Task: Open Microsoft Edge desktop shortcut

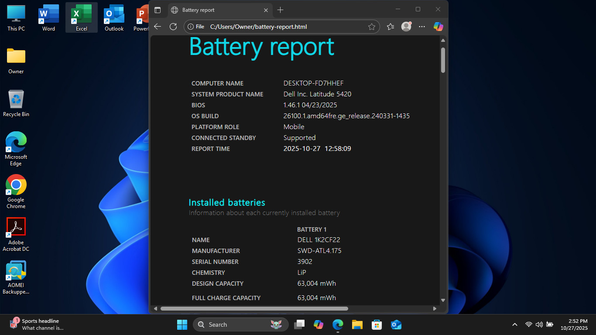Action: coord(16,149)
